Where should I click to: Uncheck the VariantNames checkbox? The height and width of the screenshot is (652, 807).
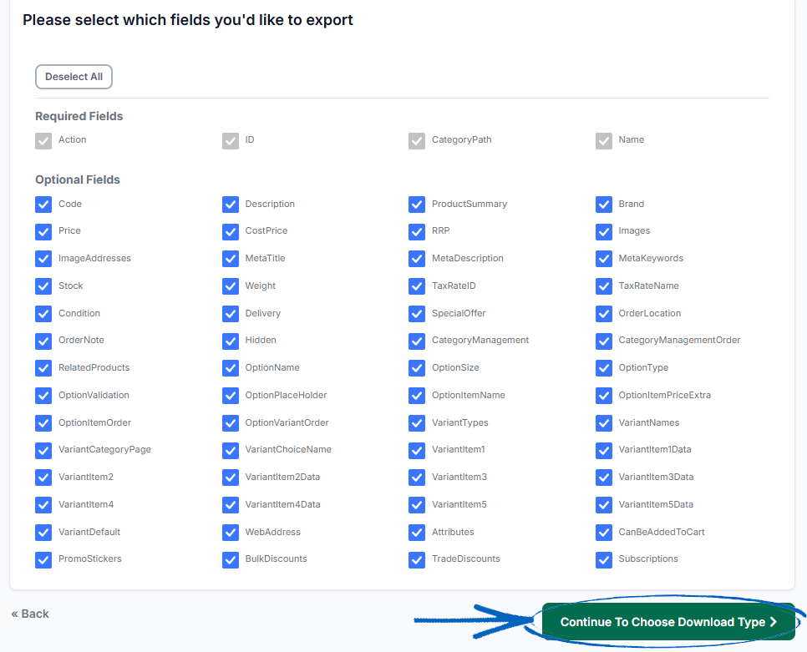pyautogui.click(x=604, y=423)
